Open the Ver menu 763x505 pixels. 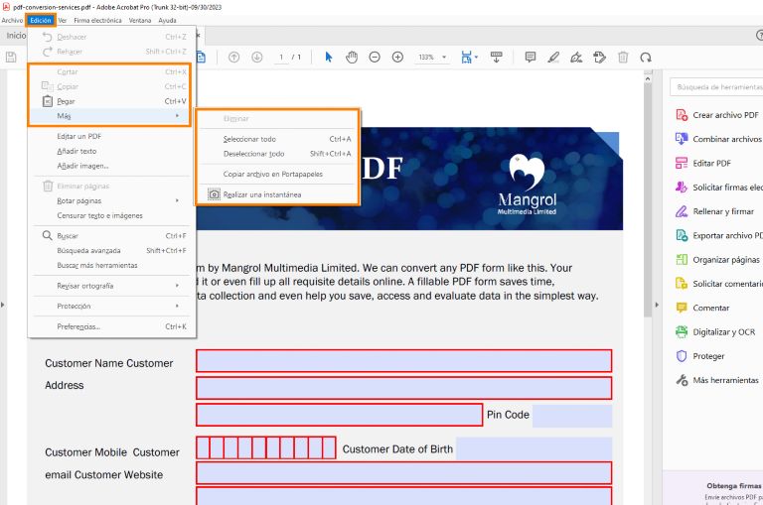click(63, 21)
